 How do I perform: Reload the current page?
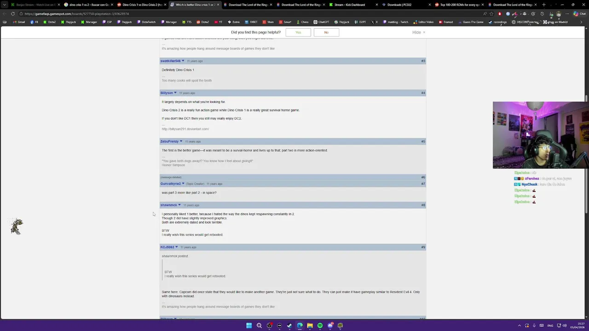[13, 14]
